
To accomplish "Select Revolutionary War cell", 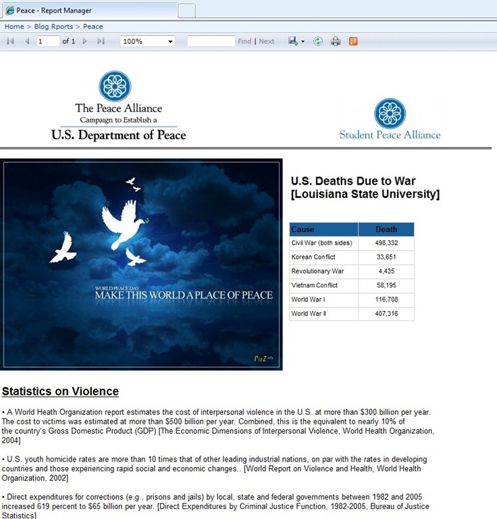I will click(323, 272).
